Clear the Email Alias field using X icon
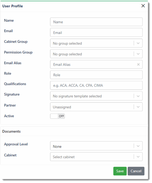The height and width of the screenshot is (183, 152). coord(138,64)
